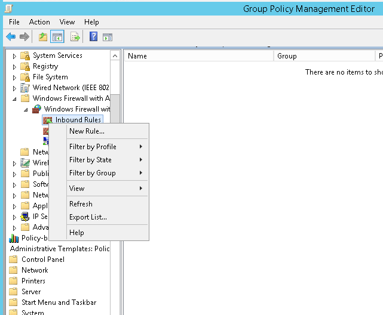Viewport: 383px width, 315px height.
Task: Open the View submenu in context menu
Action: [x=107, y=188]
